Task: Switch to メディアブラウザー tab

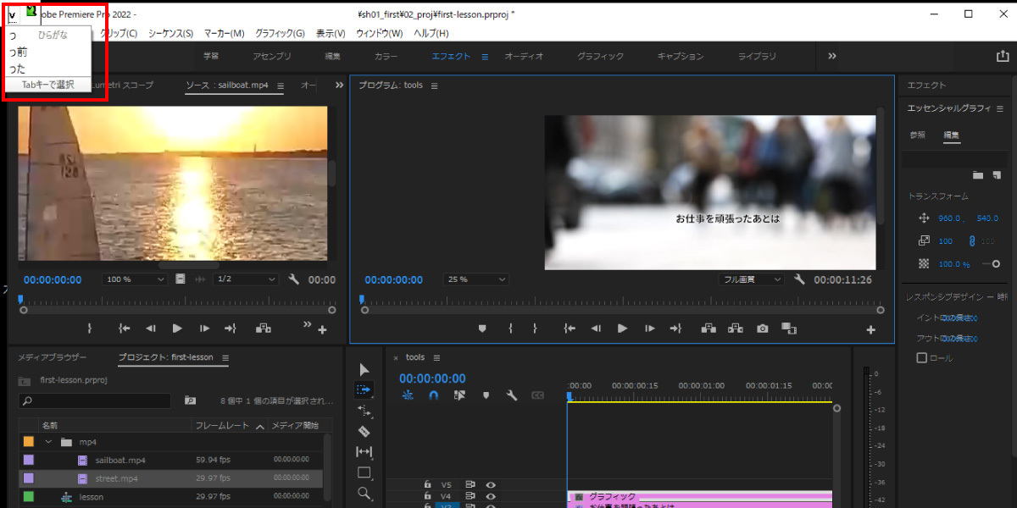Action: click(x=53, y=358)
